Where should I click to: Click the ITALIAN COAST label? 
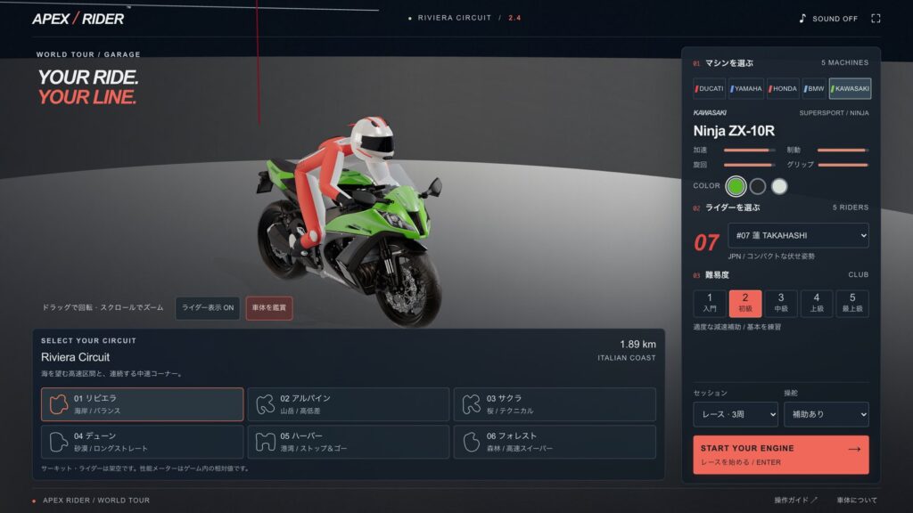[x=627, y=358]
